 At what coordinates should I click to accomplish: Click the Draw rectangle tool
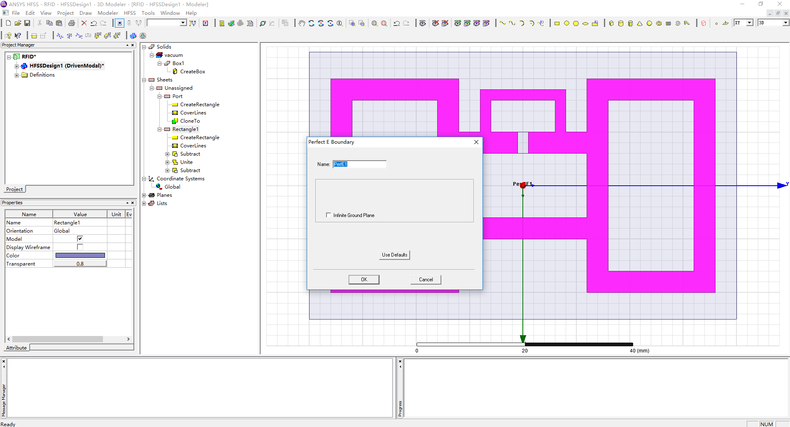pos(557,23)
